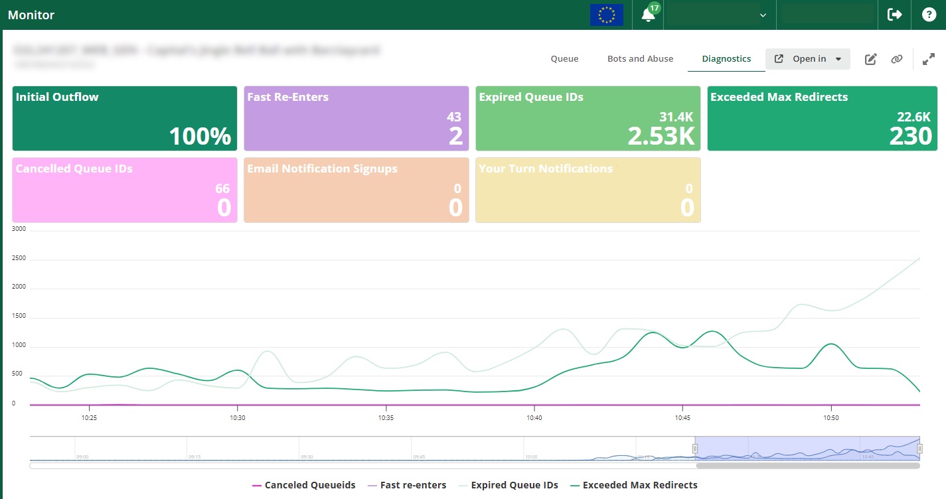Click the 10:00 label in overview timeline

(x=531, y=457)
